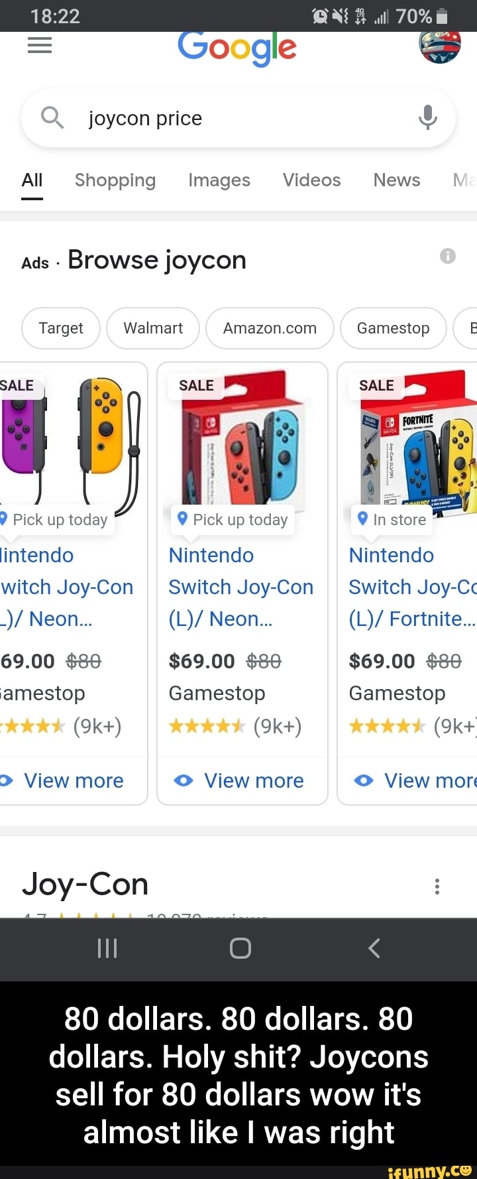Open the account profile avatar
Screen dimensions: 477x1179
pos(440,46)
